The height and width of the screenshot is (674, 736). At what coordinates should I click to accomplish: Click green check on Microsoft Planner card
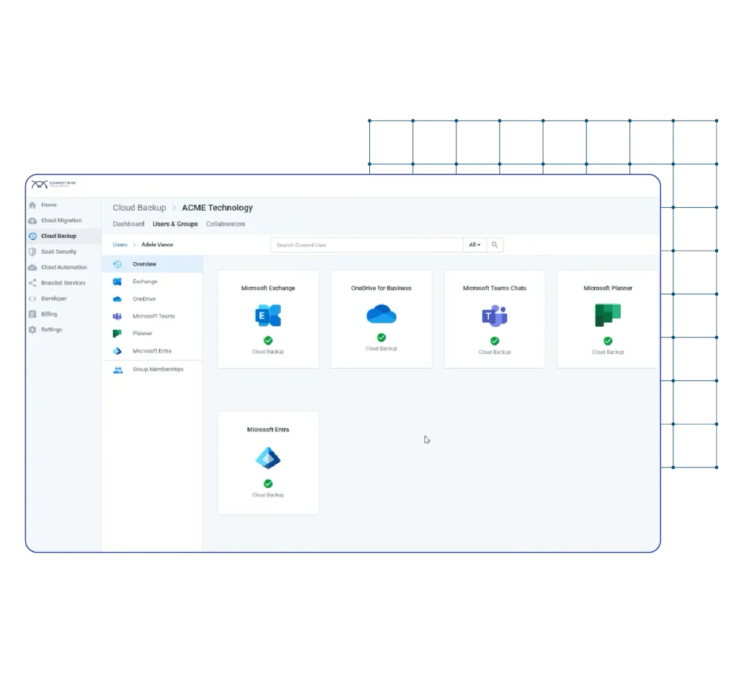coord(608,341)
